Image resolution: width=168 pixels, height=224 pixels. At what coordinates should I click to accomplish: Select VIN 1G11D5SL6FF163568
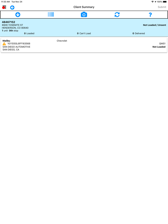point(19,43)
